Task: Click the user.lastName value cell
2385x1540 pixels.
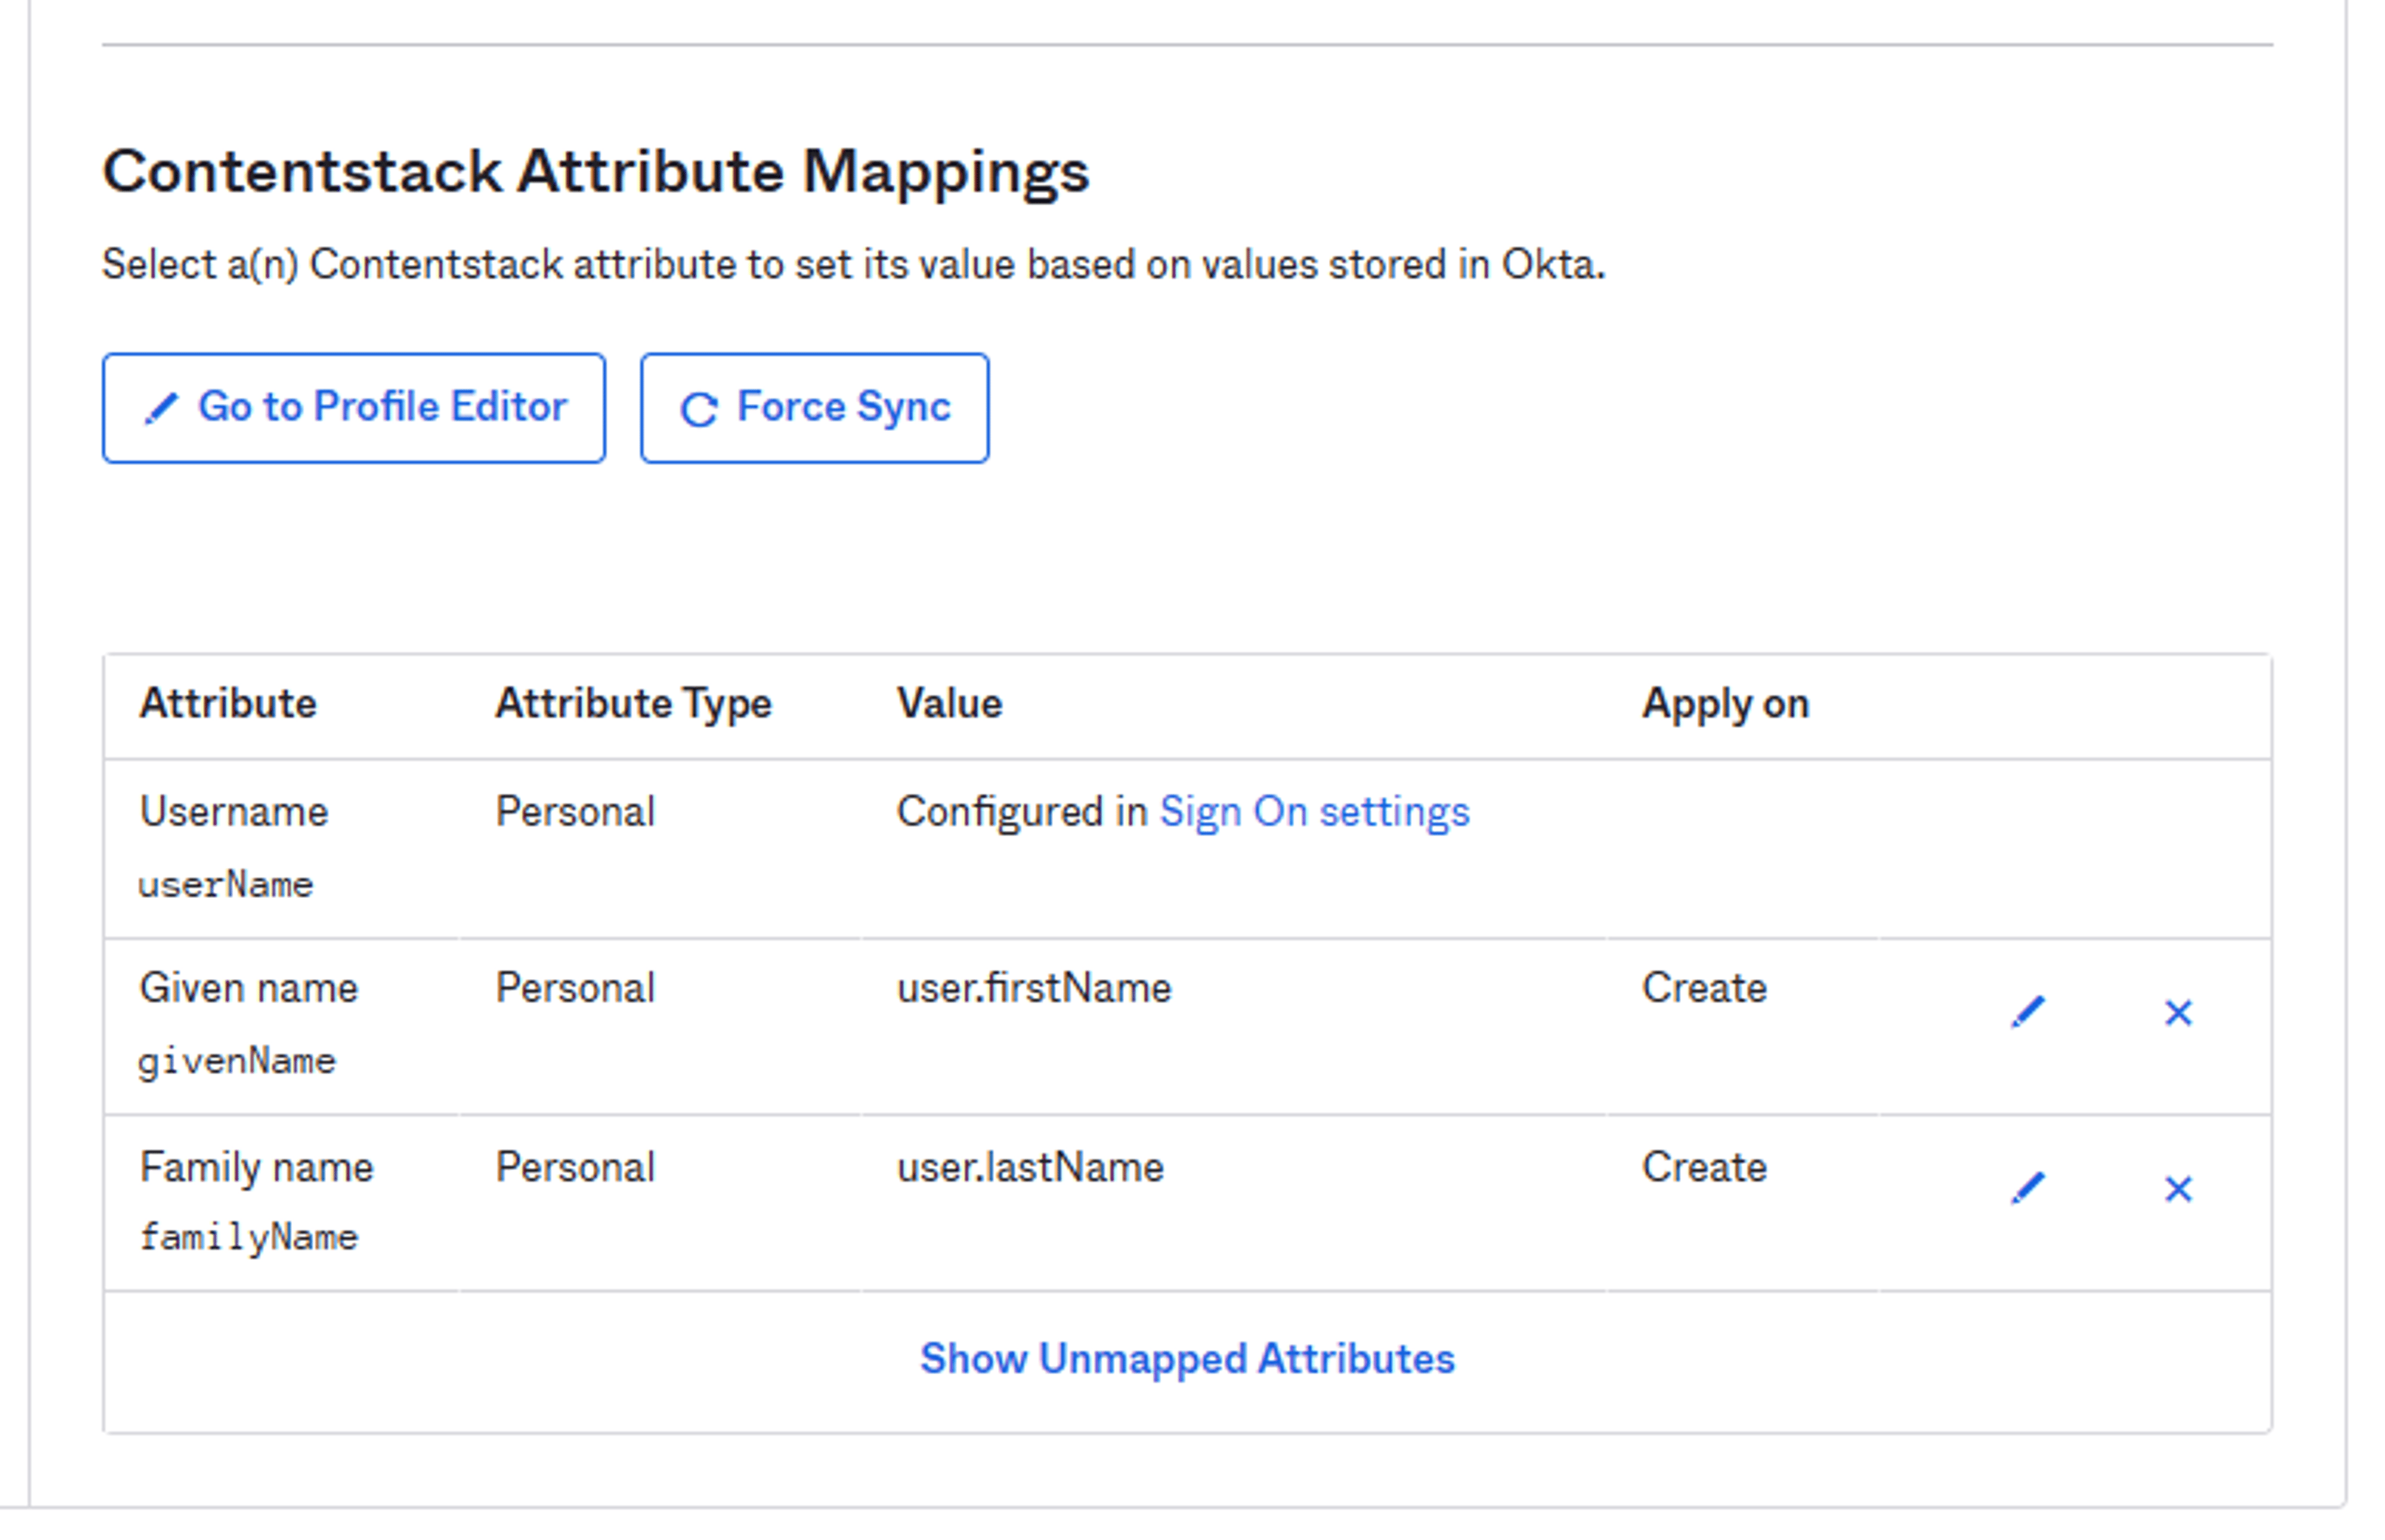Action: tap(1031, 1167)
